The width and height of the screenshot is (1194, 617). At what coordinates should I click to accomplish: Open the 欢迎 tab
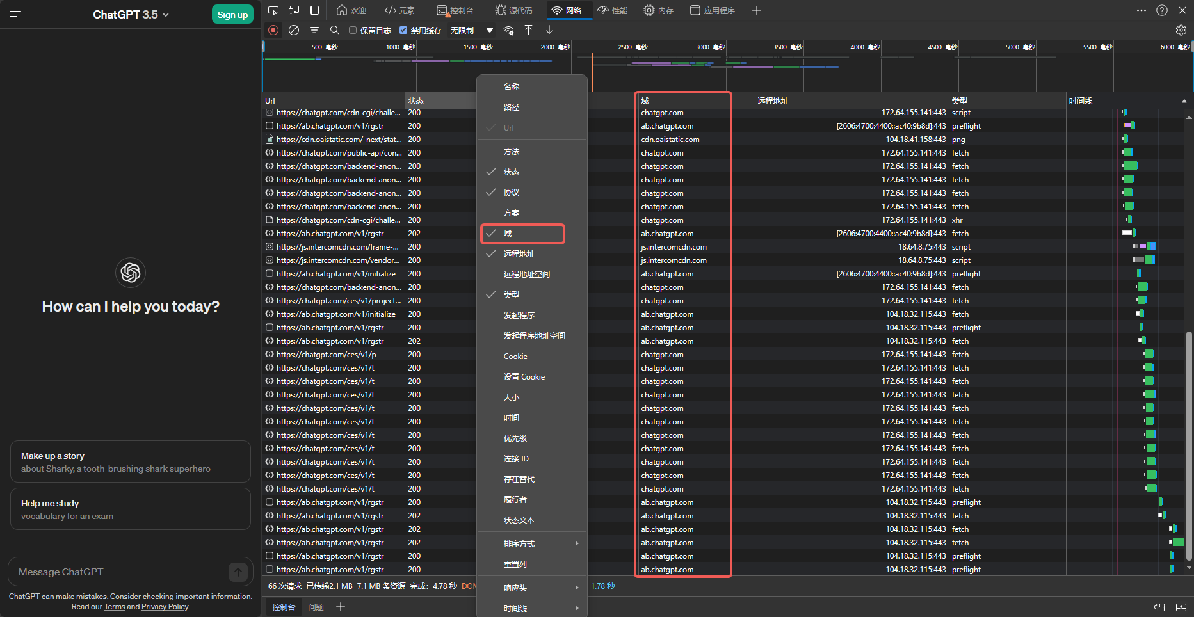coord(351,10)
